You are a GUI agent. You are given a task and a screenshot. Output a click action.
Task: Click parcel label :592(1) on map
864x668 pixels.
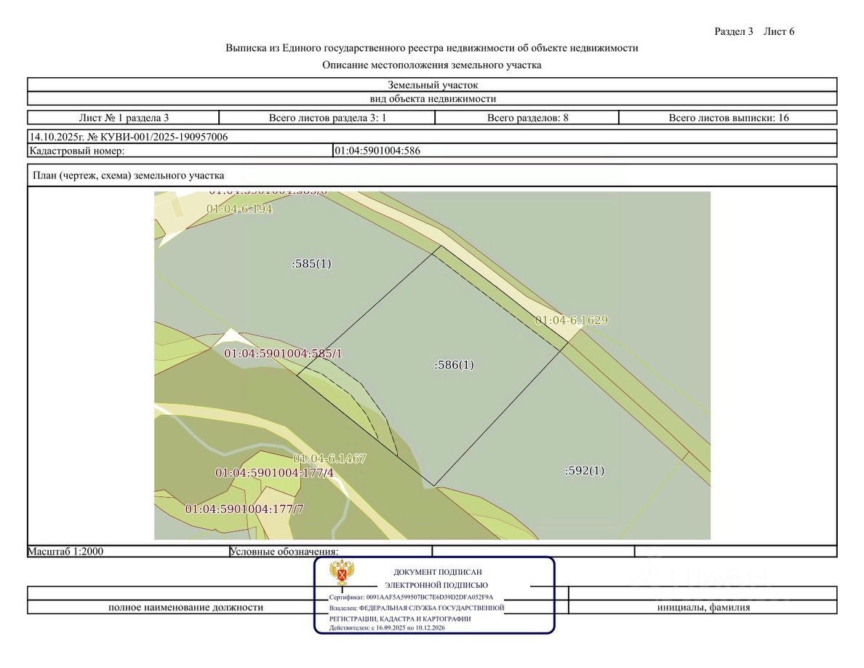585,471
